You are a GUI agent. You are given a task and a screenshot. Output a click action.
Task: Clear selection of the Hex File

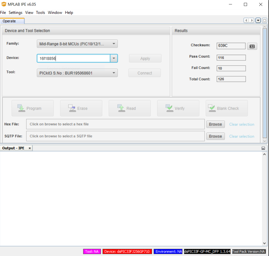(242, 124)
